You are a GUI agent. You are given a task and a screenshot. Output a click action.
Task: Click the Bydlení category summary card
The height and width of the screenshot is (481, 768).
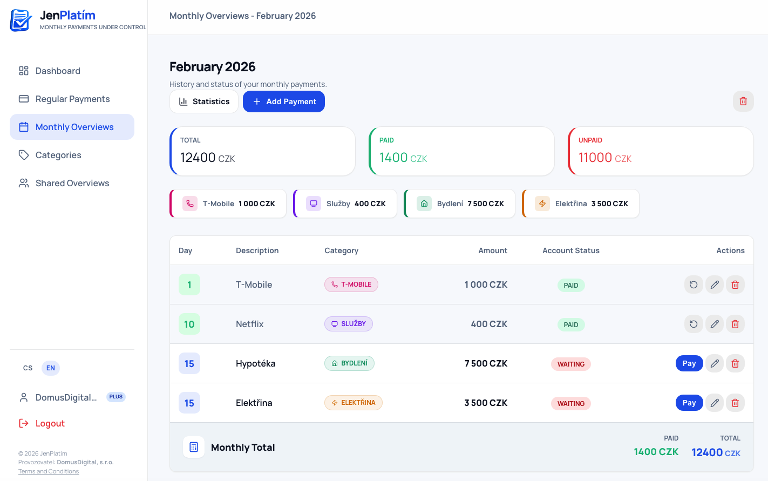[x=460, y=204]
